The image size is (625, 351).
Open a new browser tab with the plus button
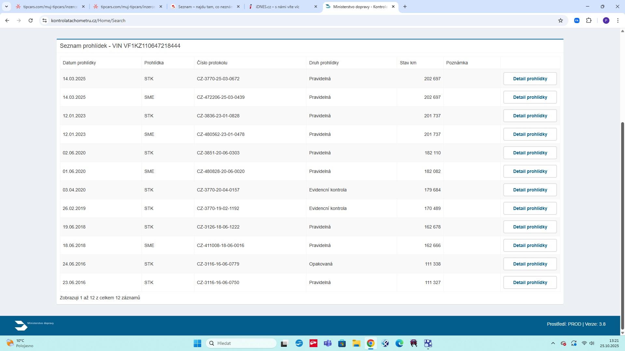(x=405, y=6)
